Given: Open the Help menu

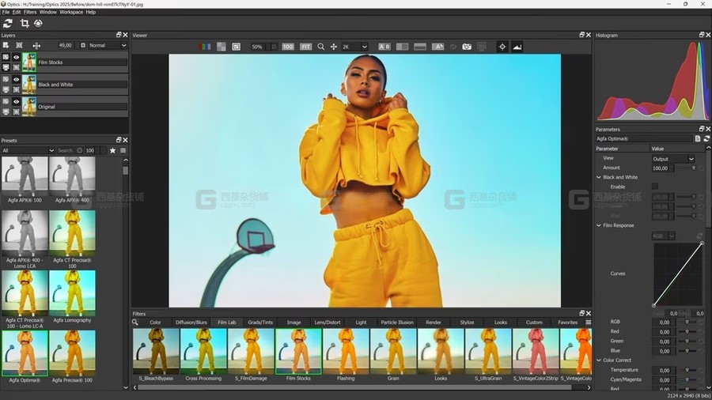Looking at the screenshot, I should [x=91, y=12].
